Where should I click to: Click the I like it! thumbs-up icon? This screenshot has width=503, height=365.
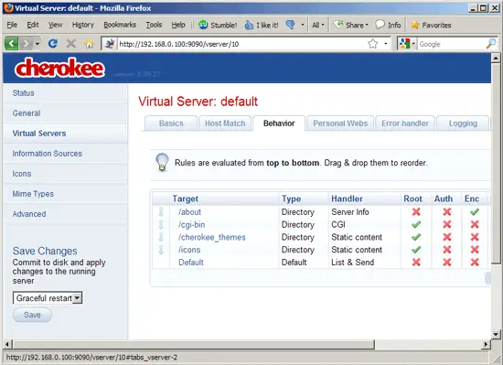249,25
